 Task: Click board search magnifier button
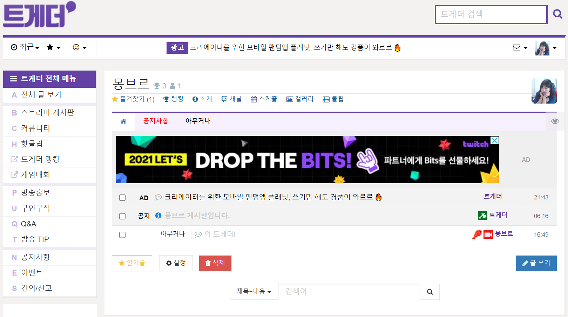(430, 292)
